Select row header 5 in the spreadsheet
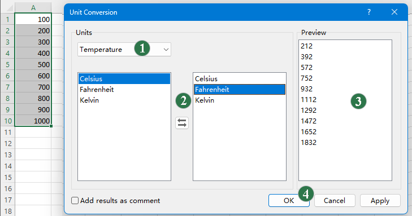 tap(7, 64)
